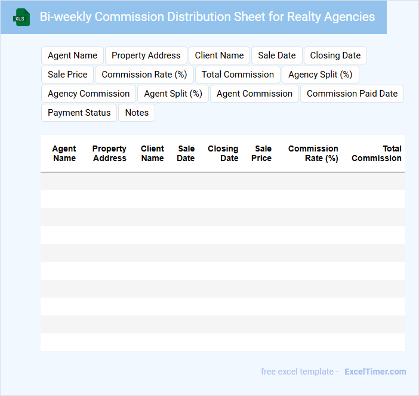Click the Payment Status tag
This screenshot has width=419, height=396.
[x=79, y=113]
